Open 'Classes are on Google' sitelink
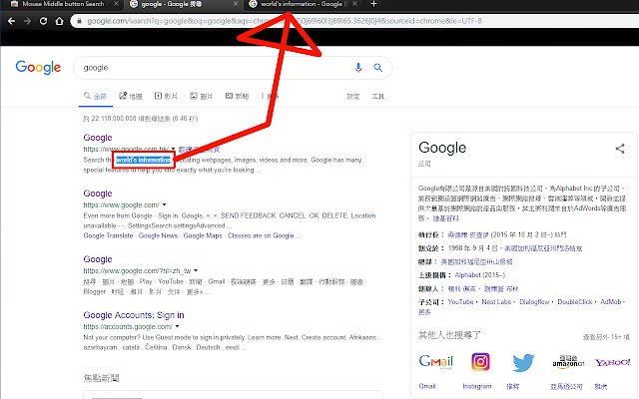Viewport: 639px width, 399px height. pyautogui.click(x=261, y=235)
